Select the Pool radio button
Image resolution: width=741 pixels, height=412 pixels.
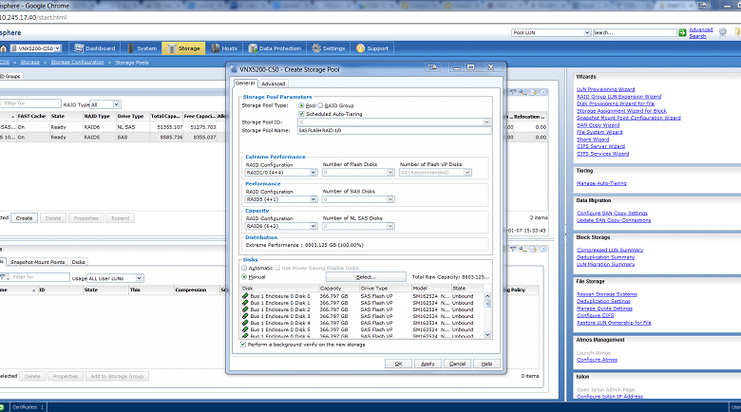tap(301, 105)
